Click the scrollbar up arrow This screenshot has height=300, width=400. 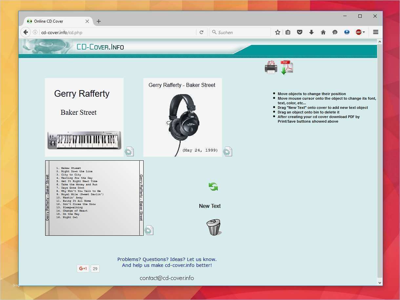tap(380, 42)
